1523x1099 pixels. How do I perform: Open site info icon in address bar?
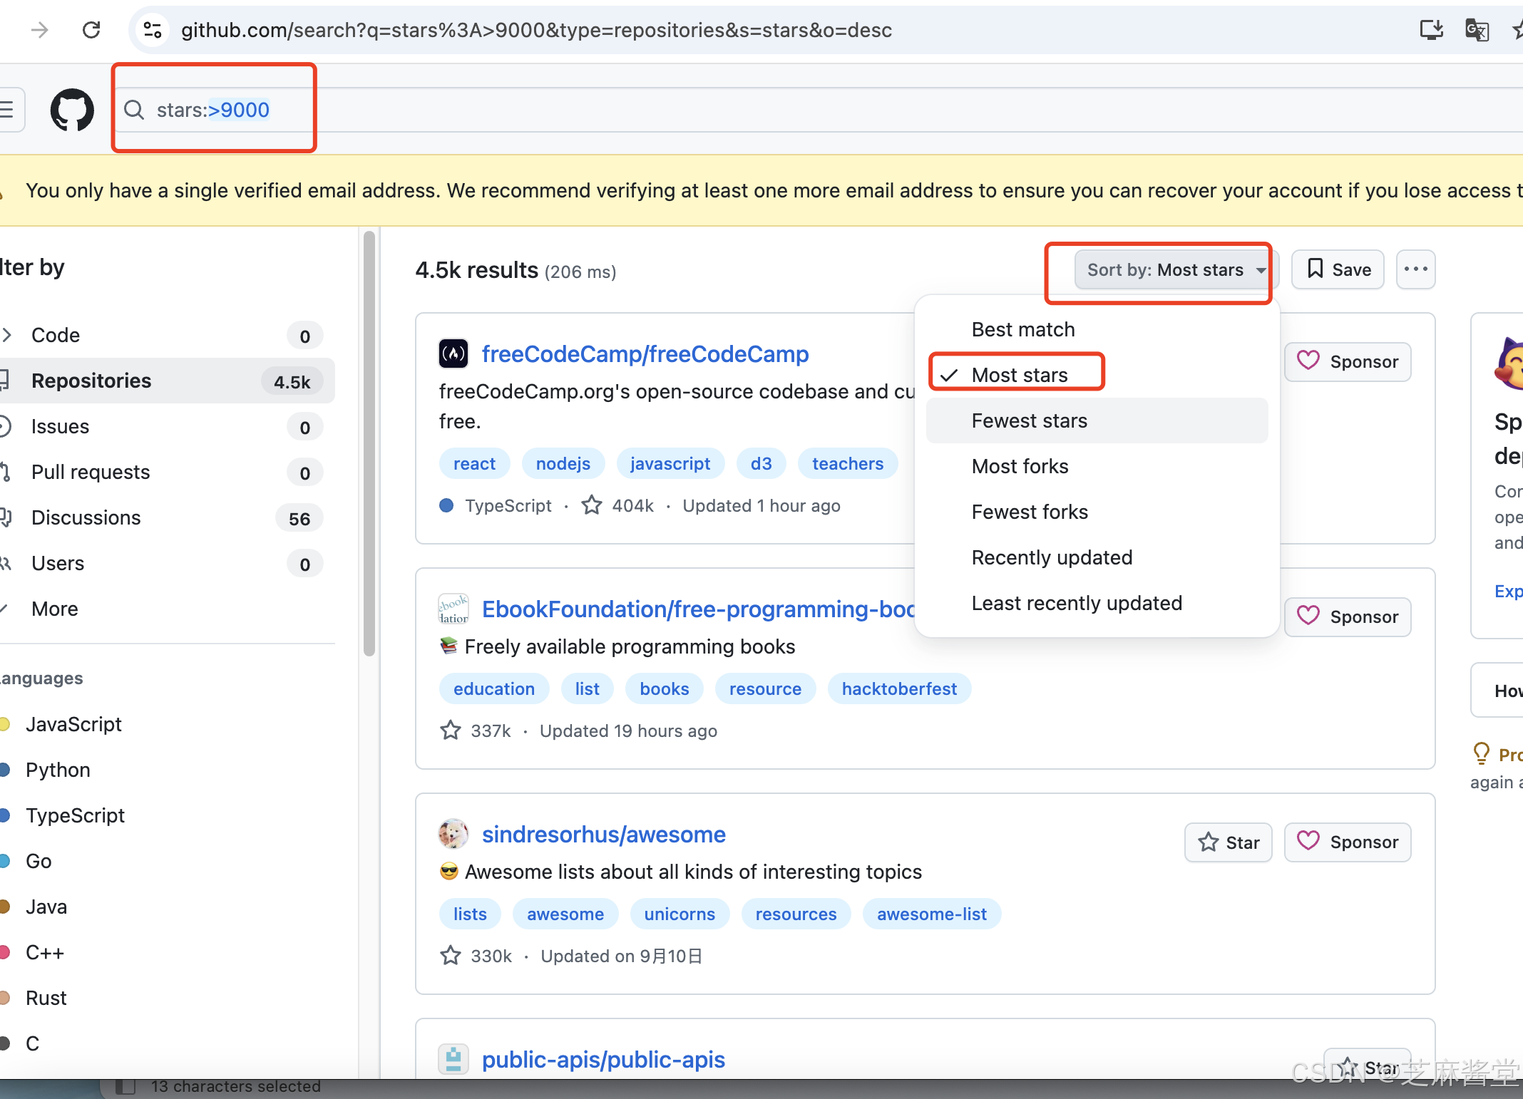coord(153,30)
